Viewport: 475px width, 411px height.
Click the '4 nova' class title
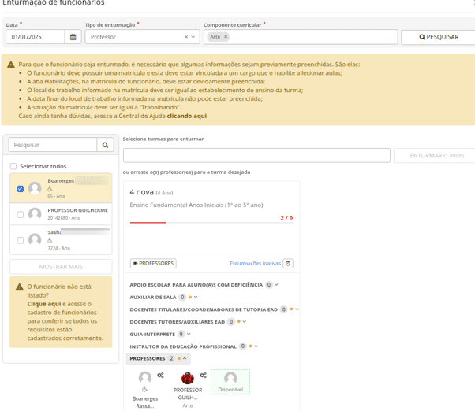point(141,192)
